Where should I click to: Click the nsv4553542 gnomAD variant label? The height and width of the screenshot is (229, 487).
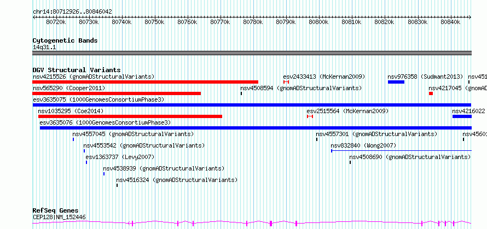(x=144, y=145)
